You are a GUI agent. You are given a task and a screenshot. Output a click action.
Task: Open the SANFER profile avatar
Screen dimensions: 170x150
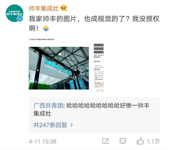tap(15, 13)
